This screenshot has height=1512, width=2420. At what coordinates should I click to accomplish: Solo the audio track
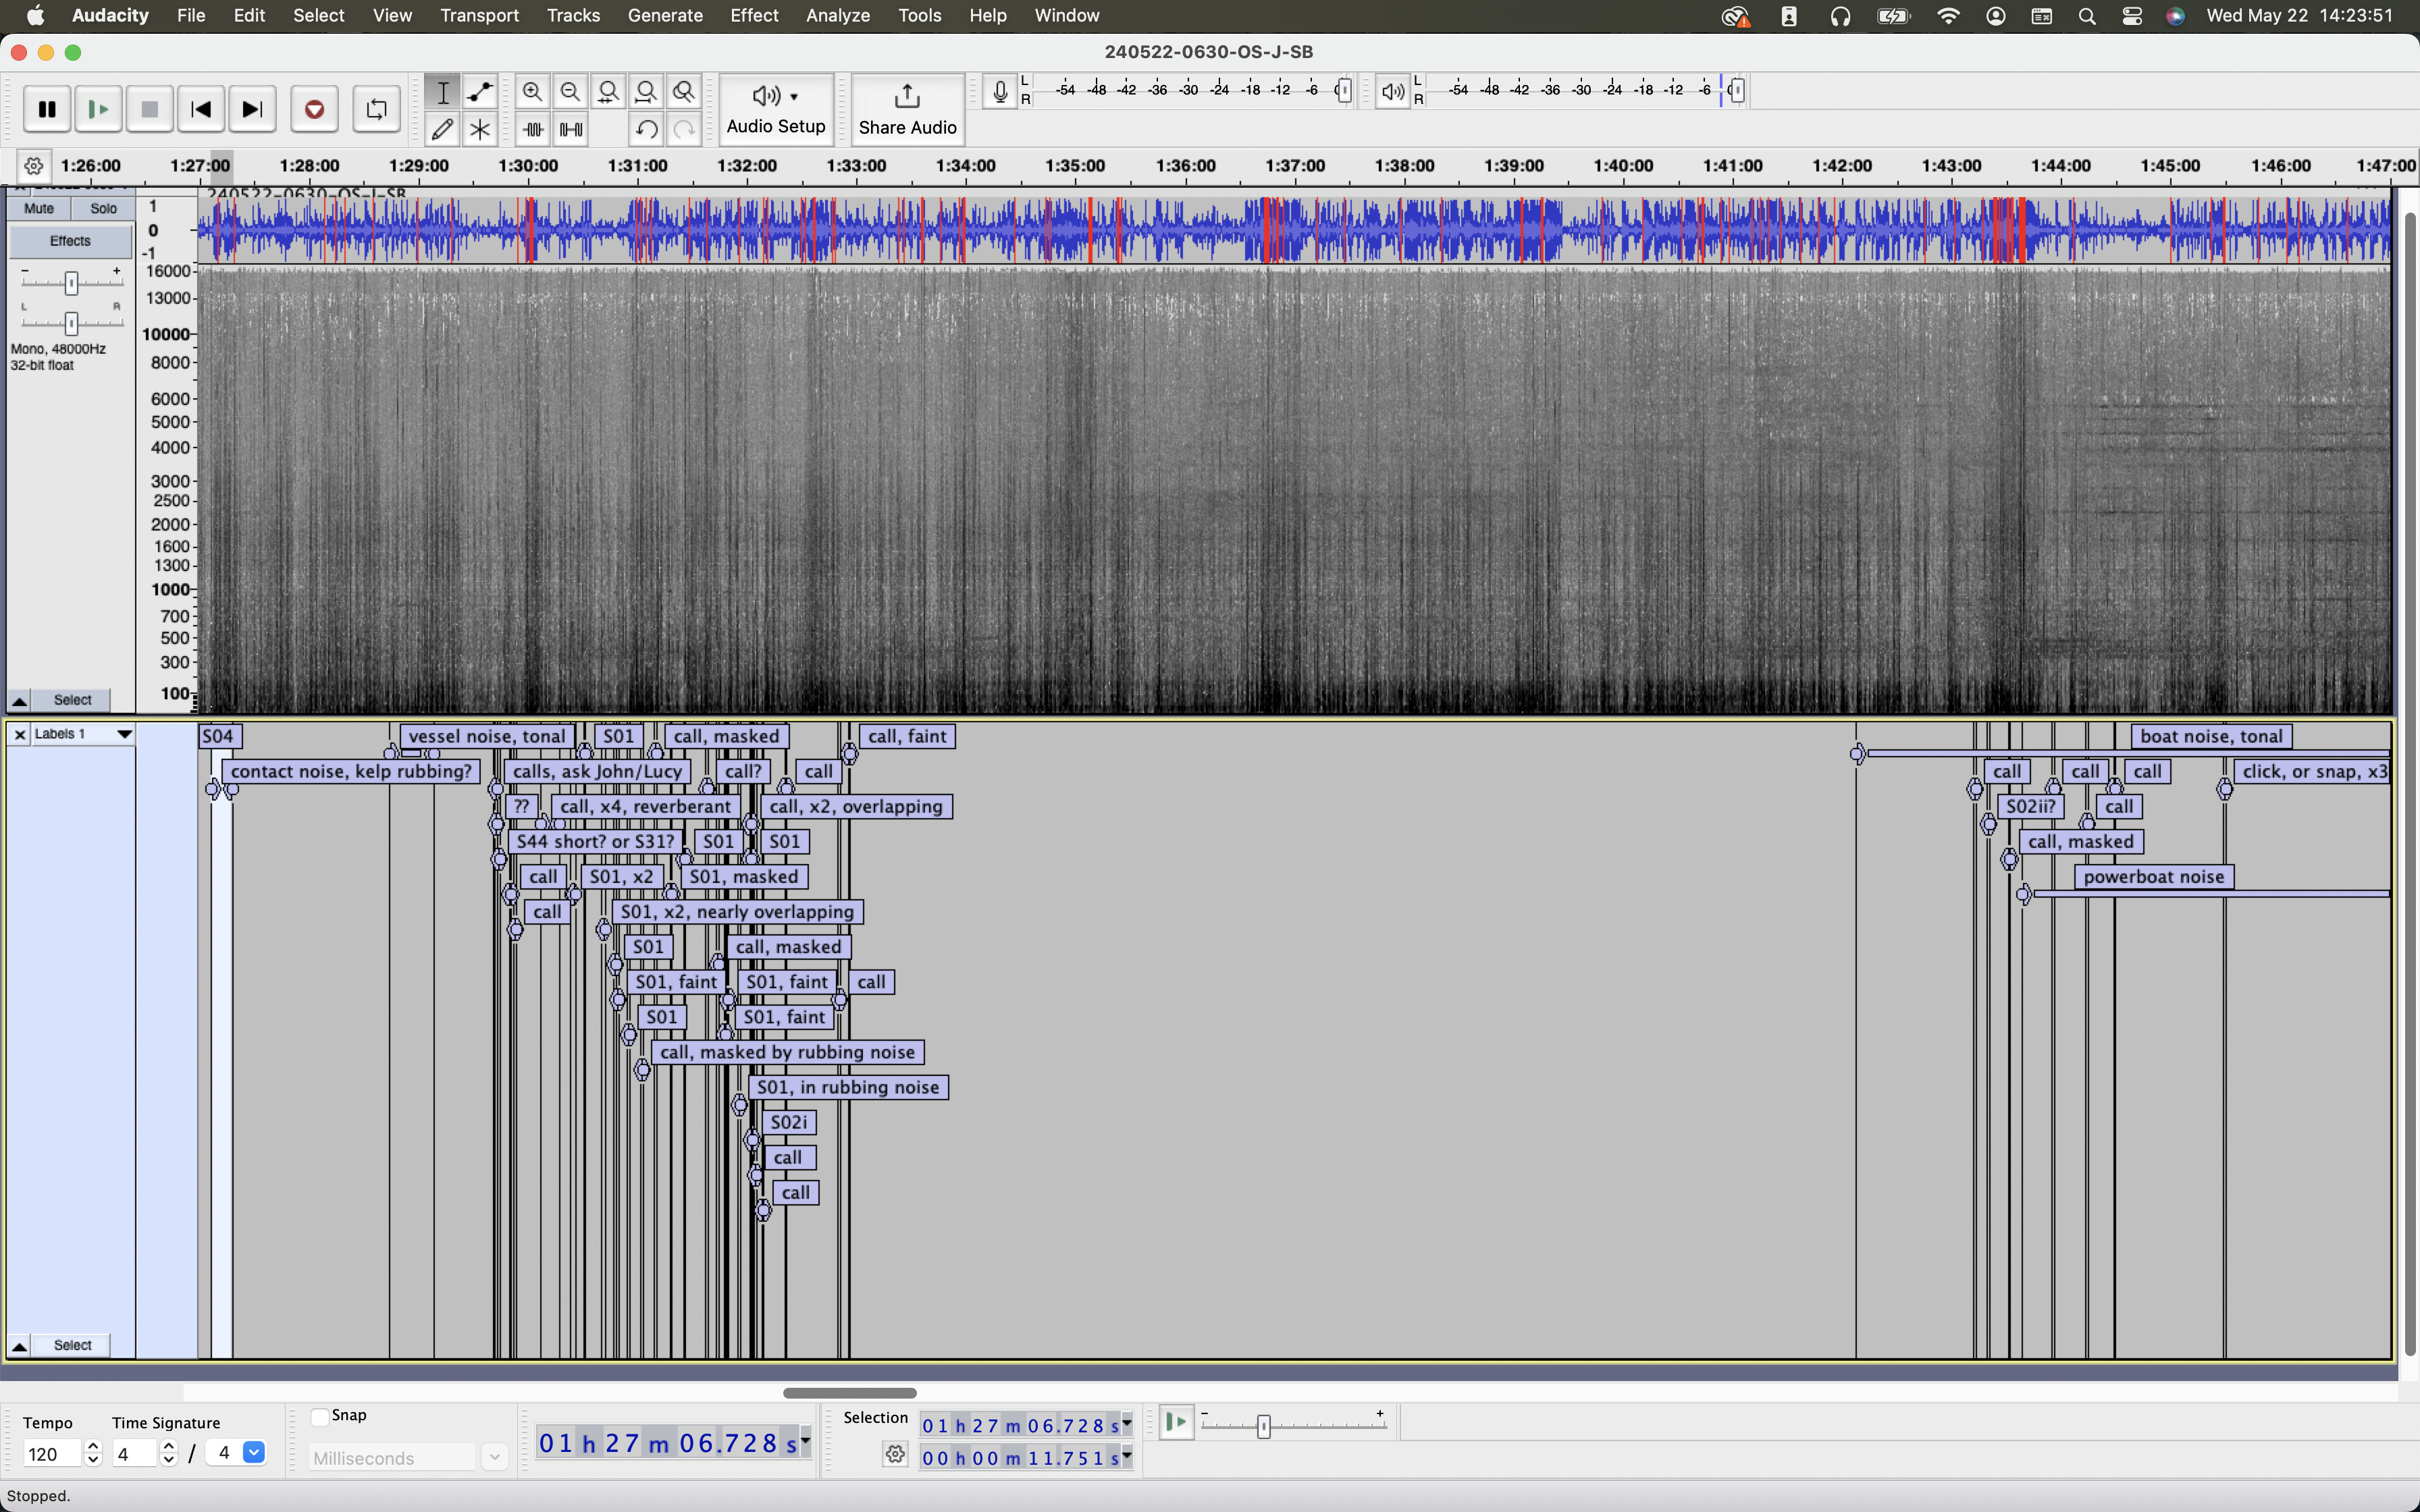[x=103, y=208]
